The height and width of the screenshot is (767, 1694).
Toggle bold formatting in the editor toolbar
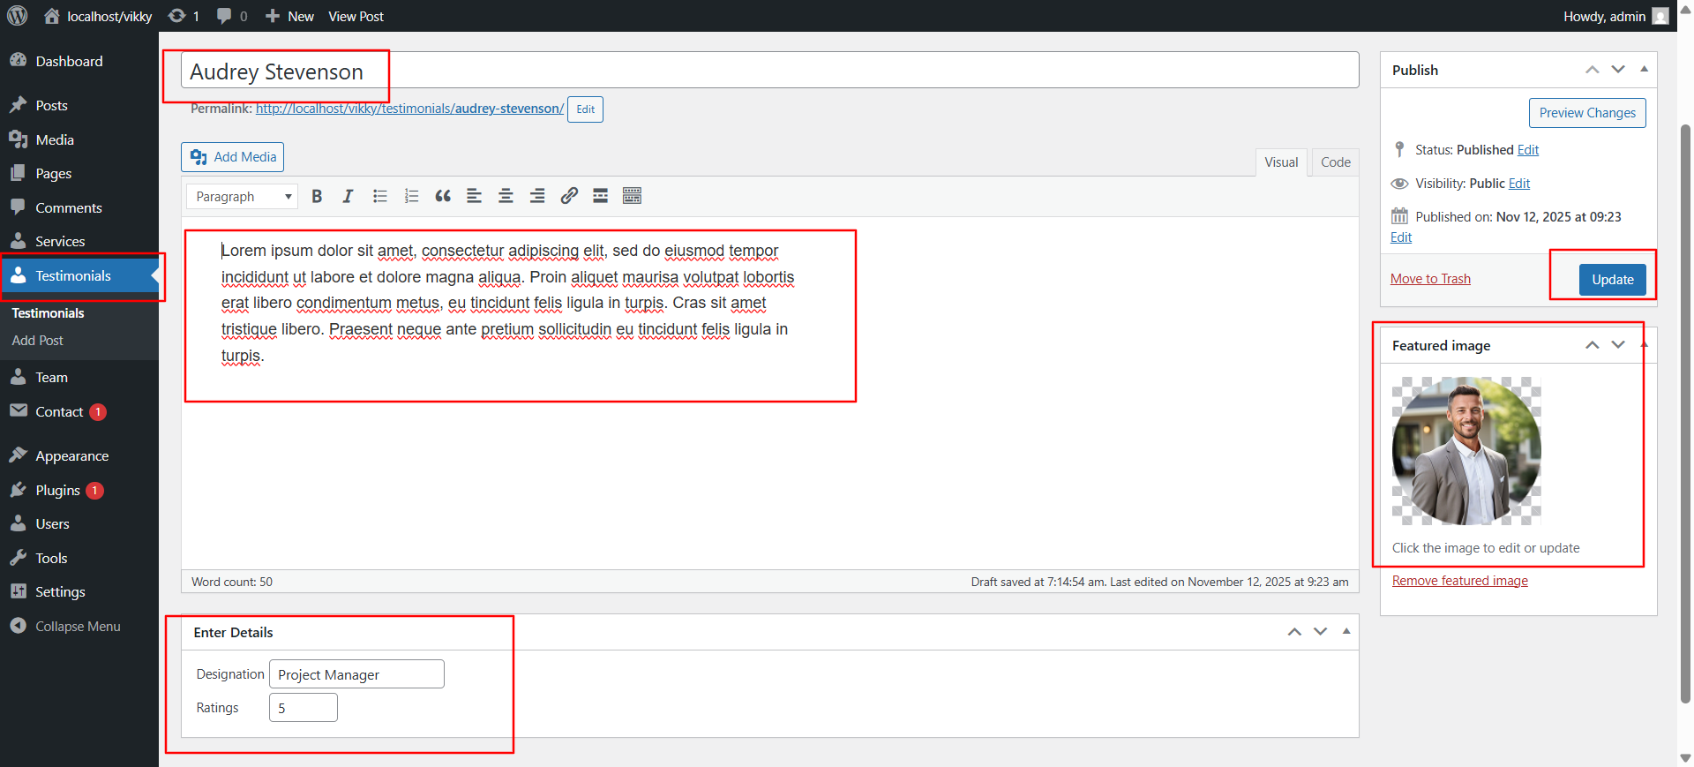click(317, 196)
